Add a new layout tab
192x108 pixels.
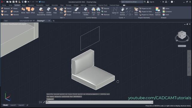pyautogui.click(x=27, y=105)
